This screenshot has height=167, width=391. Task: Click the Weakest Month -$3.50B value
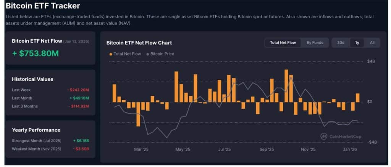coord(80,148)
